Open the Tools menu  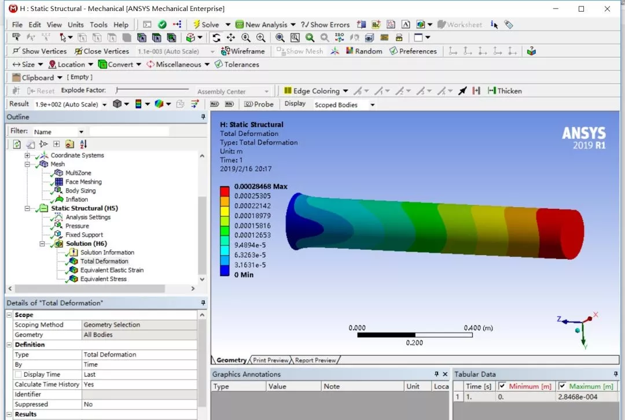click(98, 25)
